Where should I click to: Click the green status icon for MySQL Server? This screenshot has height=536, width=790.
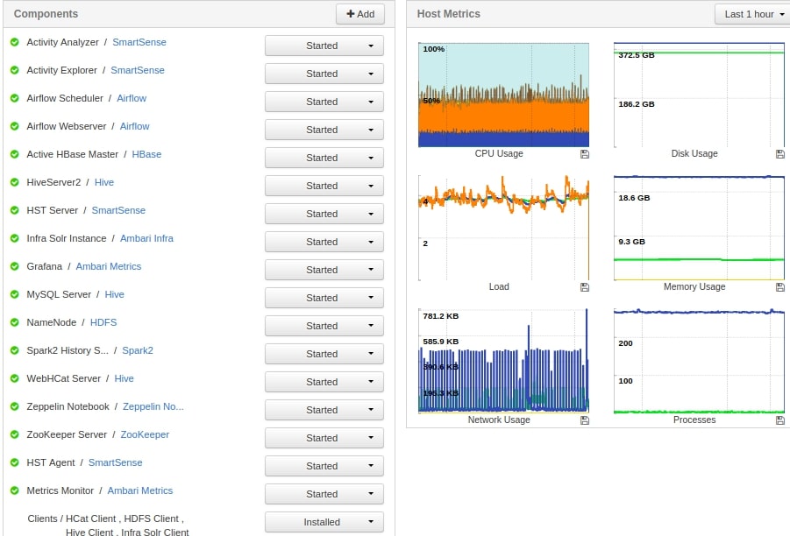pos(15,294)
